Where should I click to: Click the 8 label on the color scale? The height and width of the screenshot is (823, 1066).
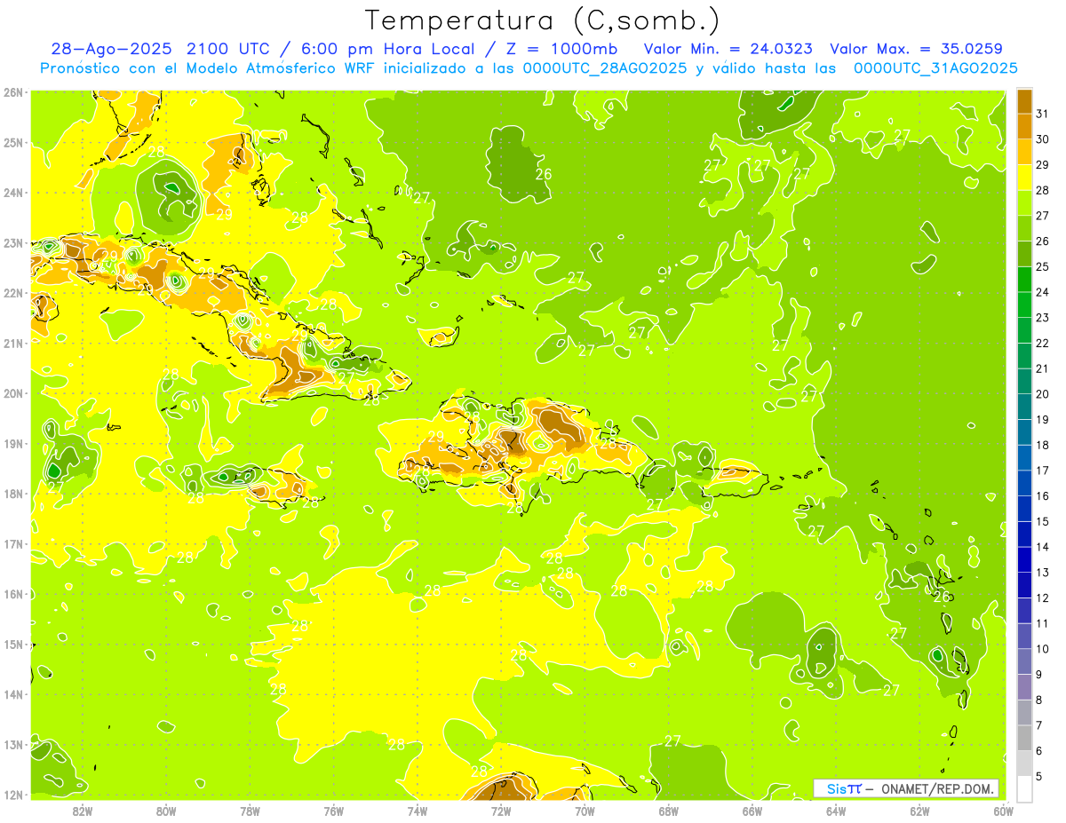pos(1039,700)
